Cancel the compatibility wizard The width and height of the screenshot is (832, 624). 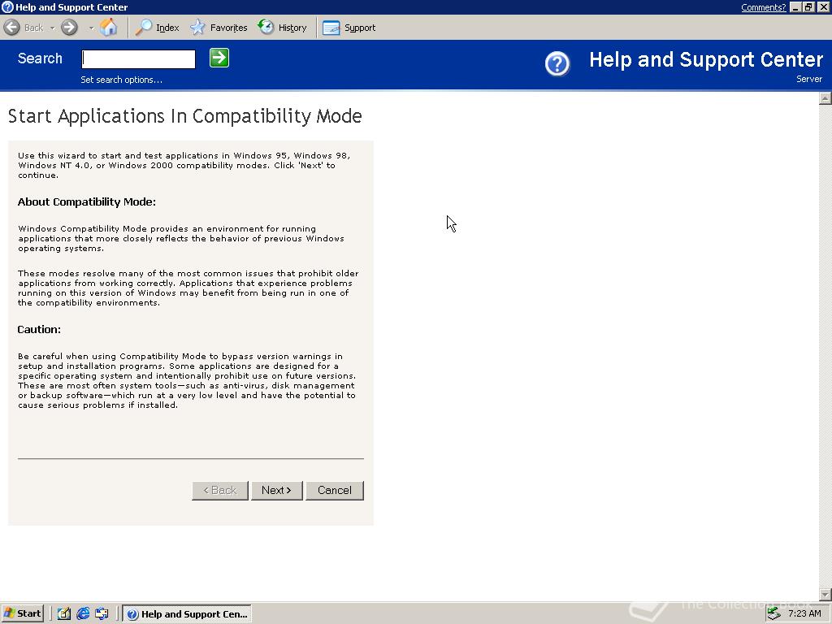click(334, 490)
